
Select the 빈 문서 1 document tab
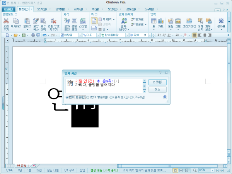(23, 165)
